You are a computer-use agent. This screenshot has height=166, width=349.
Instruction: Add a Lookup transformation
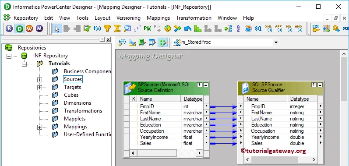tap(127, 28)
